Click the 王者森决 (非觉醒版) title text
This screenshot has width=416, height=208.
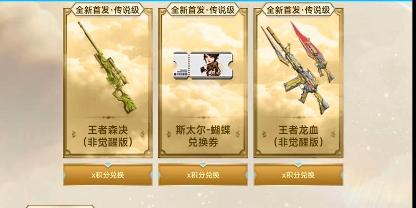click(x=108, y=136)
